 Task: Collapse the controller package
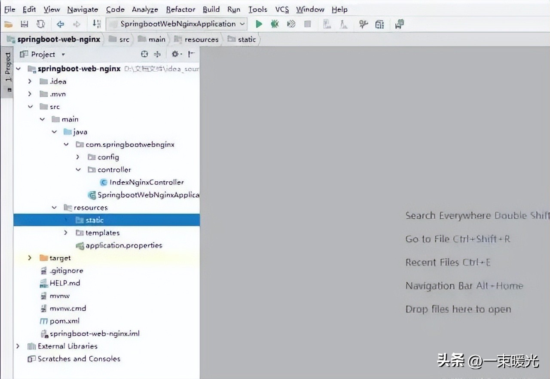tap(78, 170)
